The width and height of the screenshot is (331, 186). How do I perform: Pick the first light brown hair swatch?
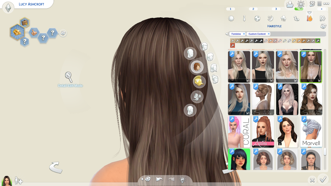(x=232, y=41)
